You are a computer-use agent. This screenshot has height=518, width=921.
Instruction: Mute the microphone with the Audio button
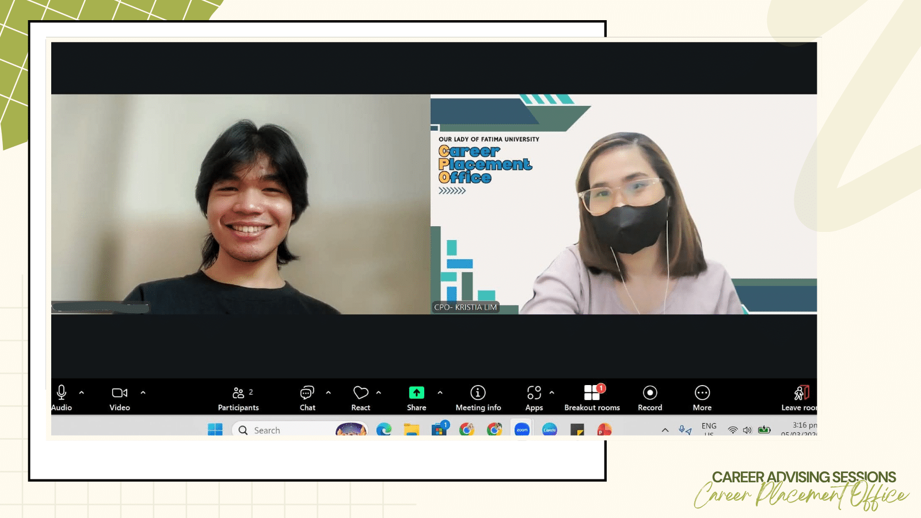click(x=62, y=398)
